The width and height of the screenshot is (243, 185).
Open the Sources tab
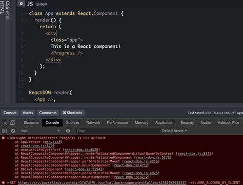pos(73,123)
